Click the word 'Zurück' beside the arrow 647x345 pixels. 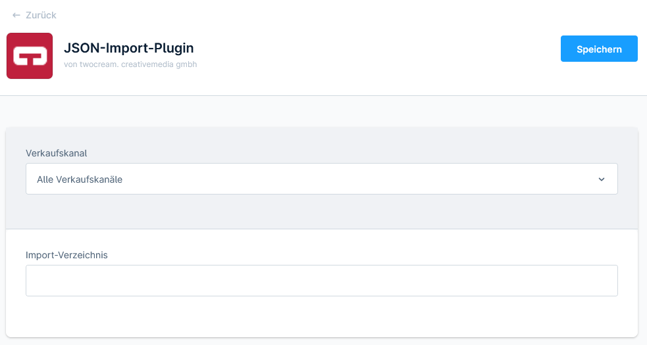[41, 15]
